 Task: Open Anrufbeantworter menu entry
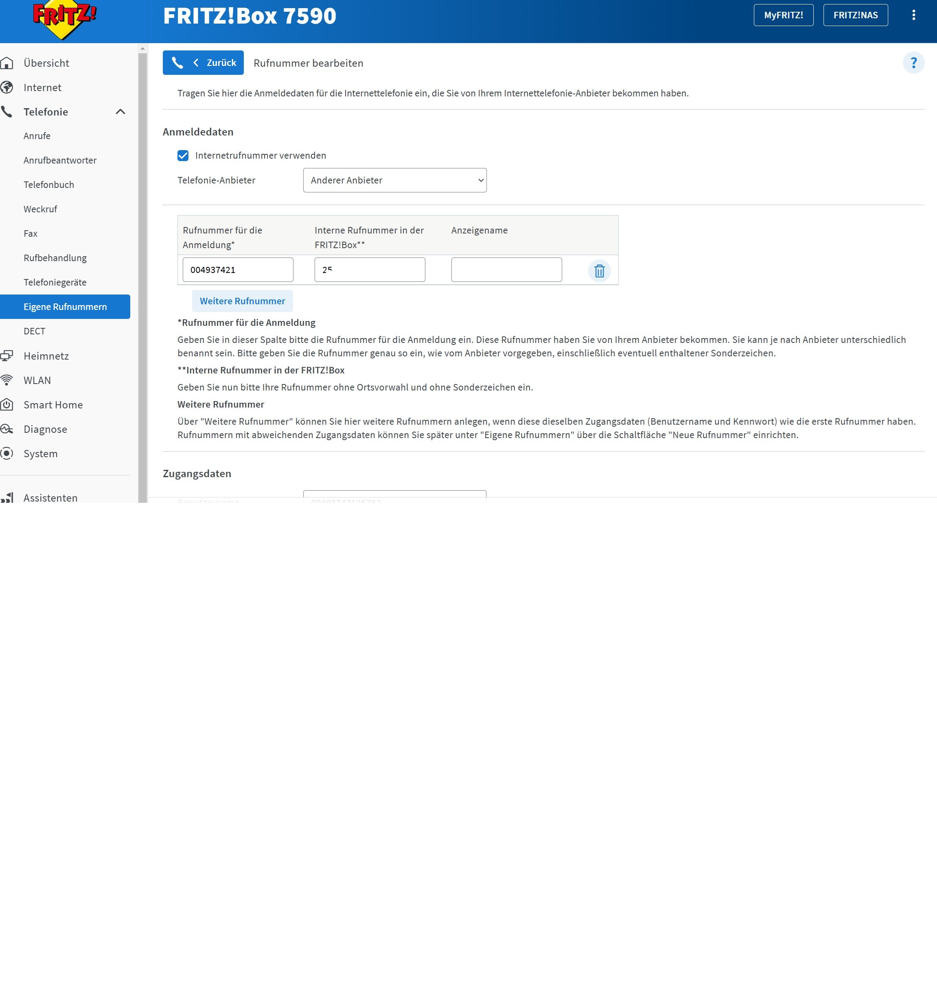(x=60, y=160)
